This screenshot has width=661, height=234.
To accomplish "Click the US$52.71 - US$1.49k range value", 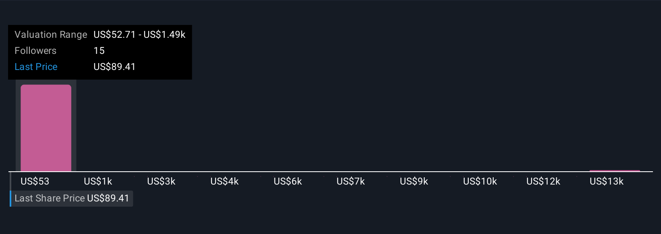I will 139,35.
